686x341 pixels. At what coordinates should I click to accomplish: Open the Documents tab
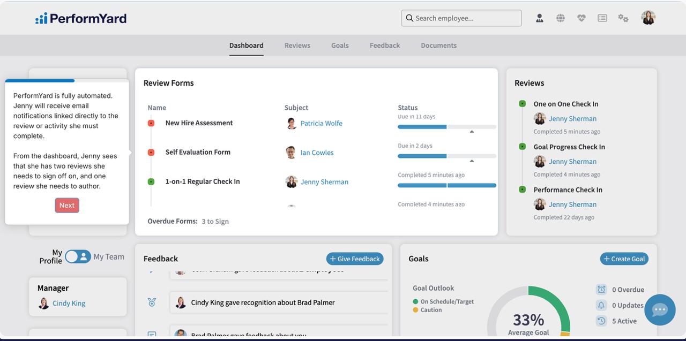tap(439, 46)
